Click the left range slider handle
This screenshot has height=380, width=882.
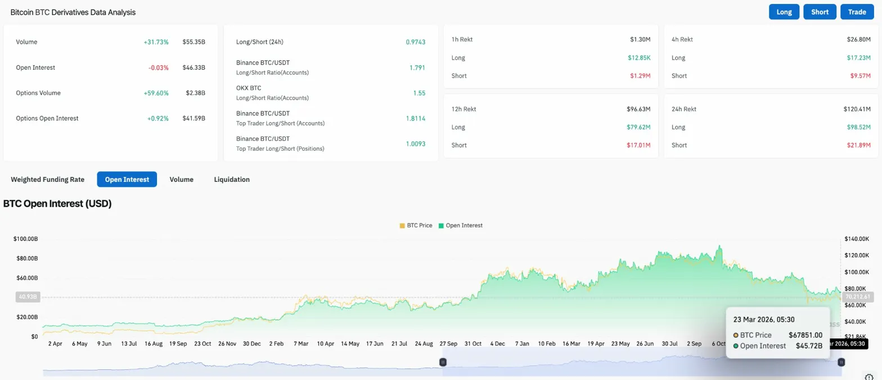(443, 363)
